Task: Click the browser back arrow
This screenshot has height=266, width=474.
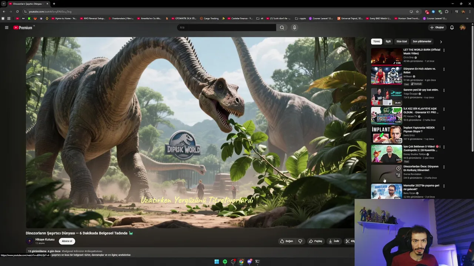Action: [x=4, y=11]
